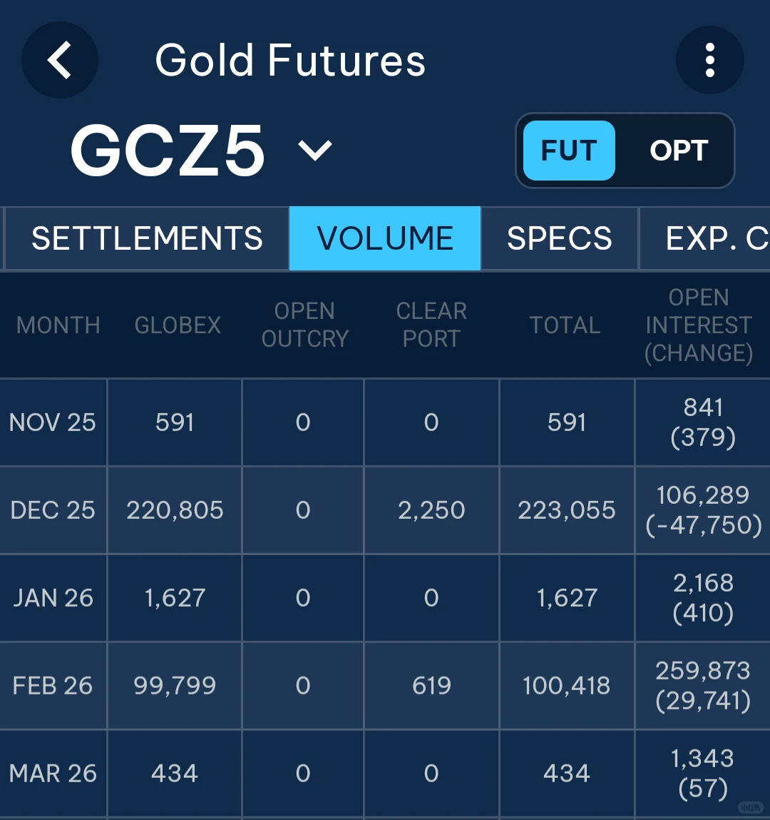Expand the GCZ5 contract dropdown chevron

[x=314, y=150]
